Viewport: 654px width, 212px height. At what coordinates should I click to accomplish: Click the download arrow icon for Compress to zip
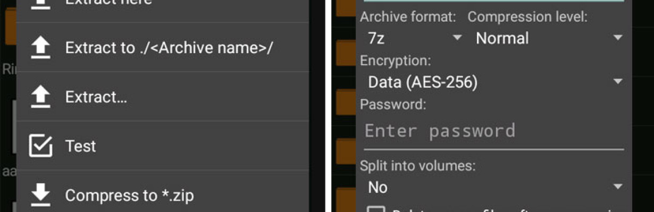click(x=40, y=195)
